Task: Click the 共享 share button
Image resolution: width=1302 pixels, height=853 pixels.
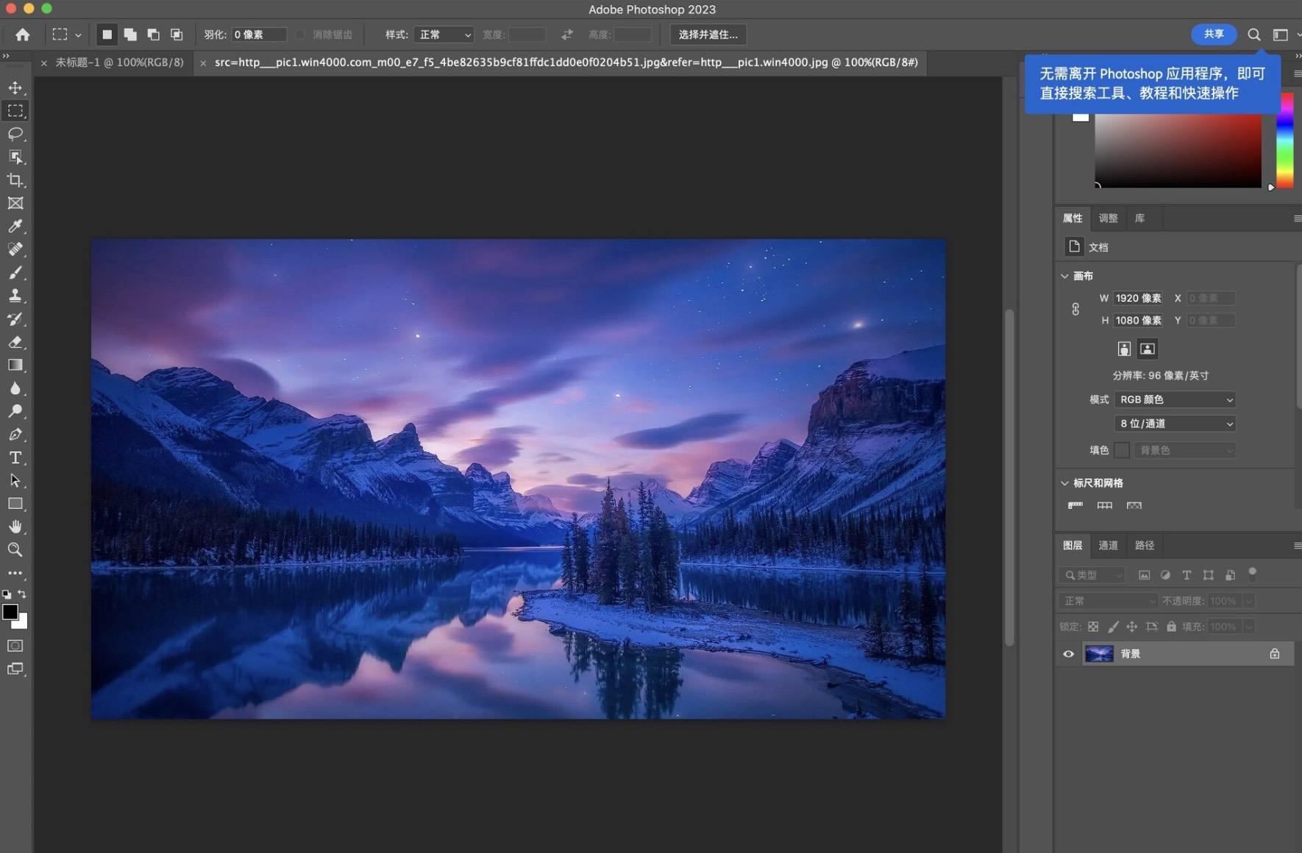Action: coord(1213,34)
